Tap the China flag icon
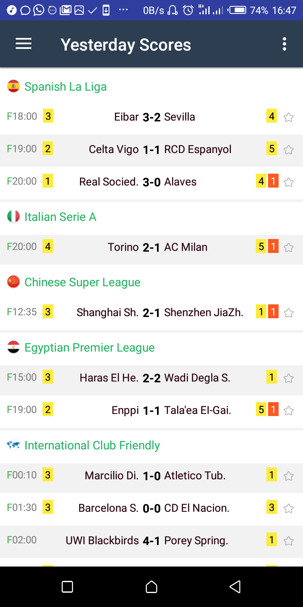 [x=13, y=282]
